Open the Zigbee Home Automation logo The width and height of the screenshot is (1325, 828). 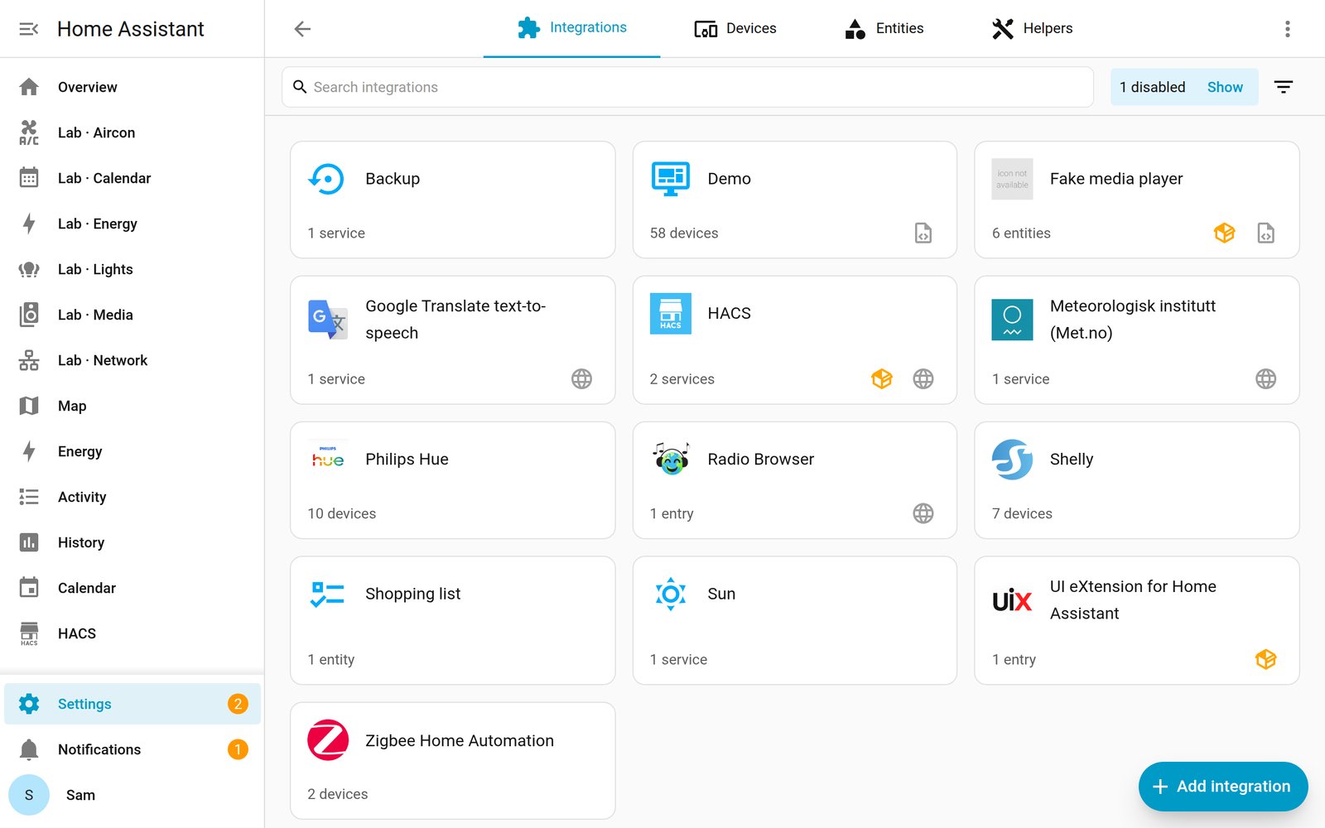[327, 740]
